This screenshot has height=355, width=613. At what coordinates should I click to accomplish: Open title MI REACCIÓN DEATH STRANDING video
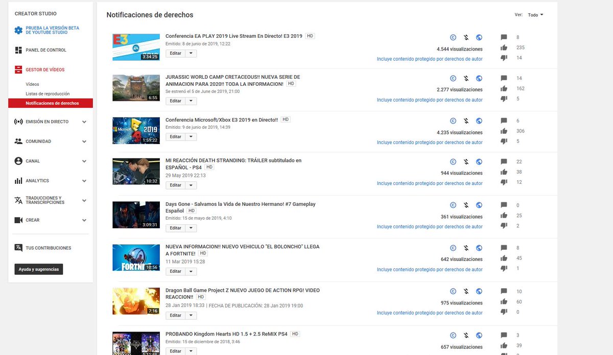[233, 163]
